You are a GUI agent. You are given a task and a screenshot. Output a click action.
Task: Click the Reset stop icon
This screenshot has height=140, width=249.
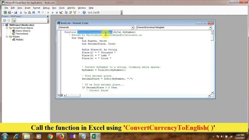(57, 12)
